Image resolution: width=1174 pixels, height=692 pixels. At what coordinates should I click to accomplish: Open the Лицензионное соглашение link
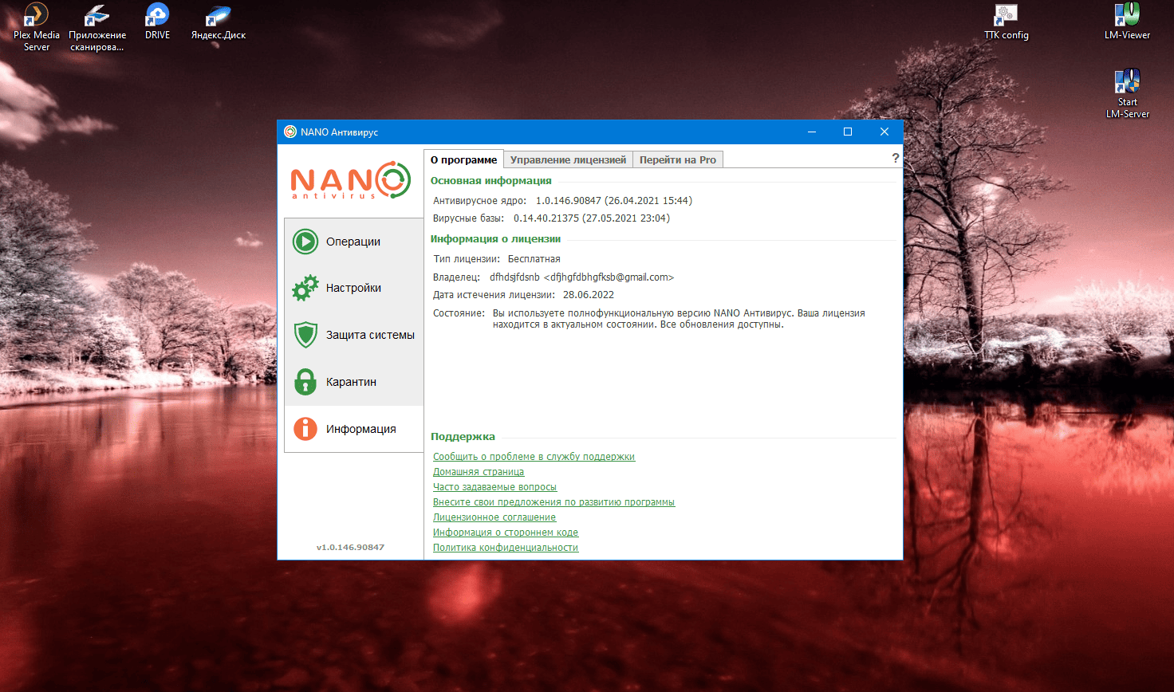pos(494,517)
